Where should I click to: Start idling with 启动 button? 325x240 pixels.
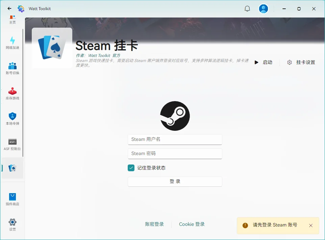click(x=264, y=62)
